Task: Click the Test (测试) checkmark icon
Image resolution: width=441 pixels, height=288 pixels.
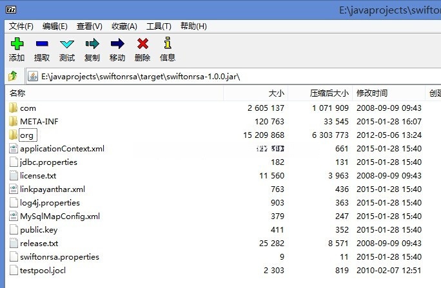Action: tap(67, 44)
